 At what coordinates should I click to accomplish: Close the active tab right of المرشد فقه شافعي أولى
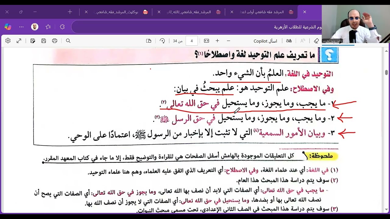coord(304,12)
